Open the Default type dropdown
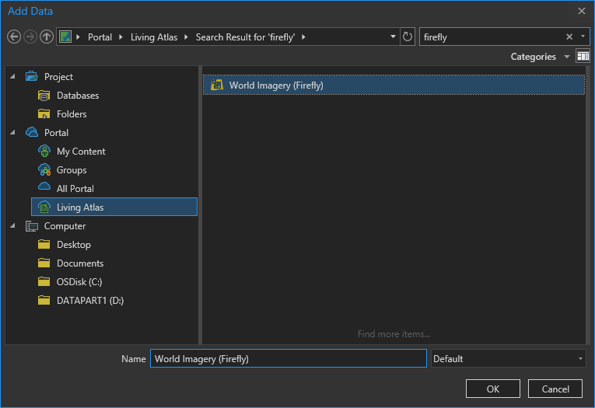 coord(508,359)
